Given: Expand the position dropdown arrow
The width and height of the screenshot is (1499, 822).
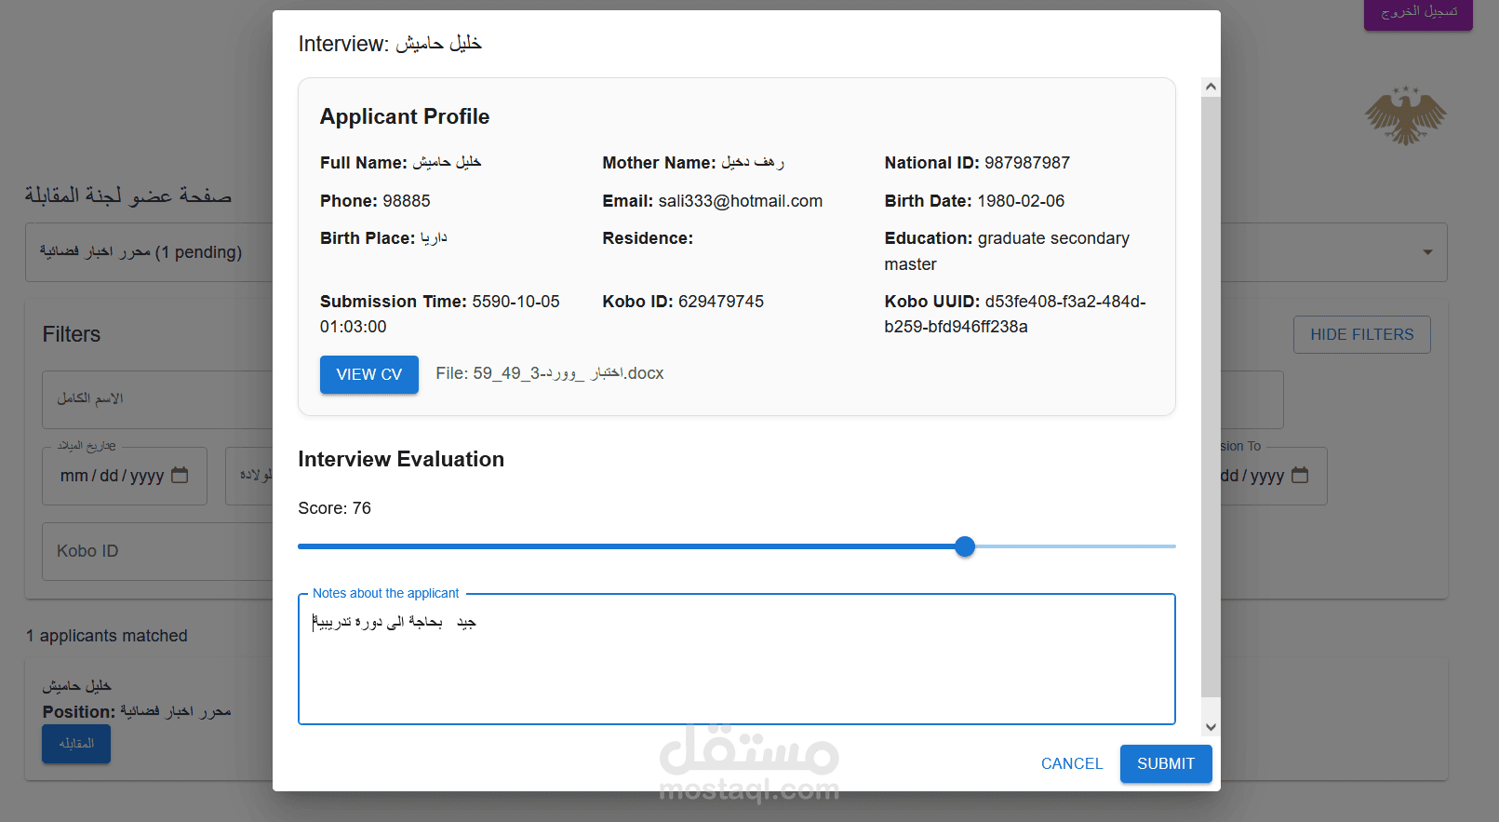Looking at the screenshot, I should 1427,252.
